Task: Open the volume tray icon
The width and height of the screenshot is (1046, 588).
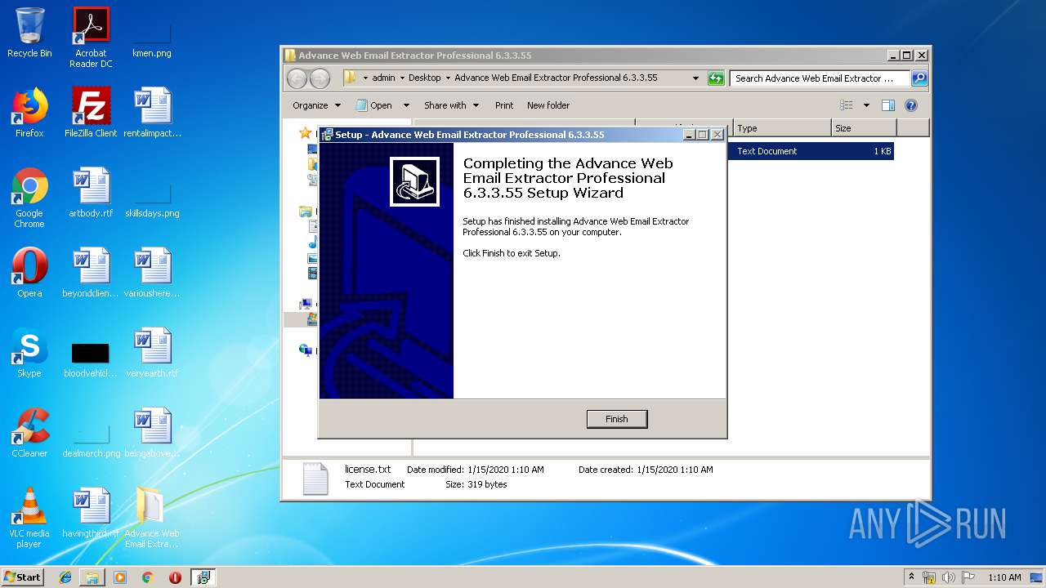Action: click(x=949, y=577)
